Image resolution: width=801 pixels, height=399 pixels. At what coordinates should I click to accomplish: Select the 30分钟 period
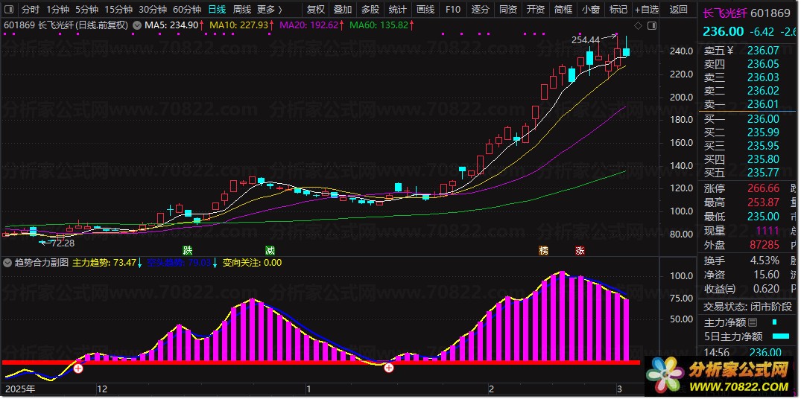153,9
